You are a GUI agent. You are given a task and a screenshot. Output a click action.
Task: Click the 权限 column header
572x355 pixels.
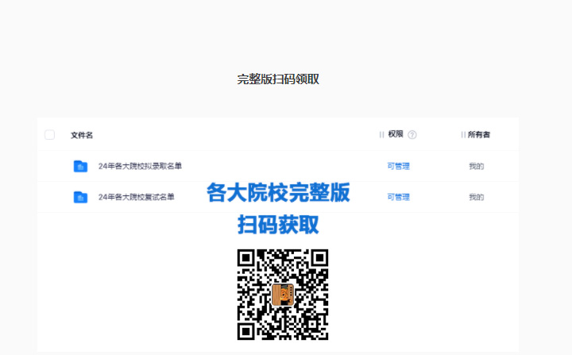click(396, 134)
